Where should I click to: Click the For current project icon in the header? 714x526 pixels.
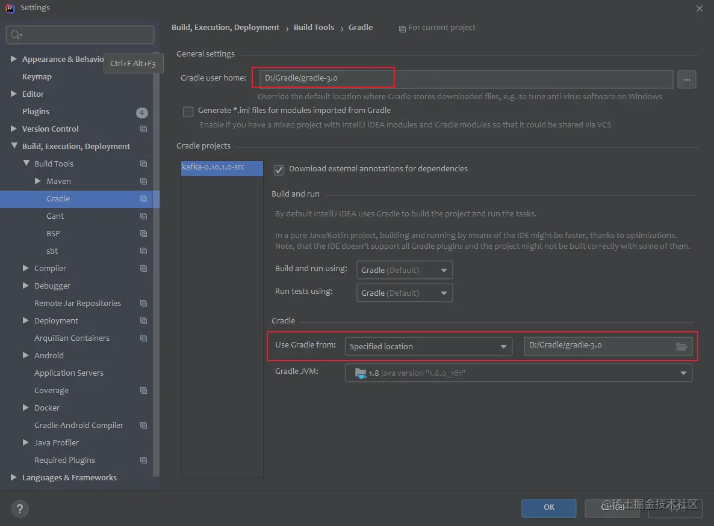[402, 29]
